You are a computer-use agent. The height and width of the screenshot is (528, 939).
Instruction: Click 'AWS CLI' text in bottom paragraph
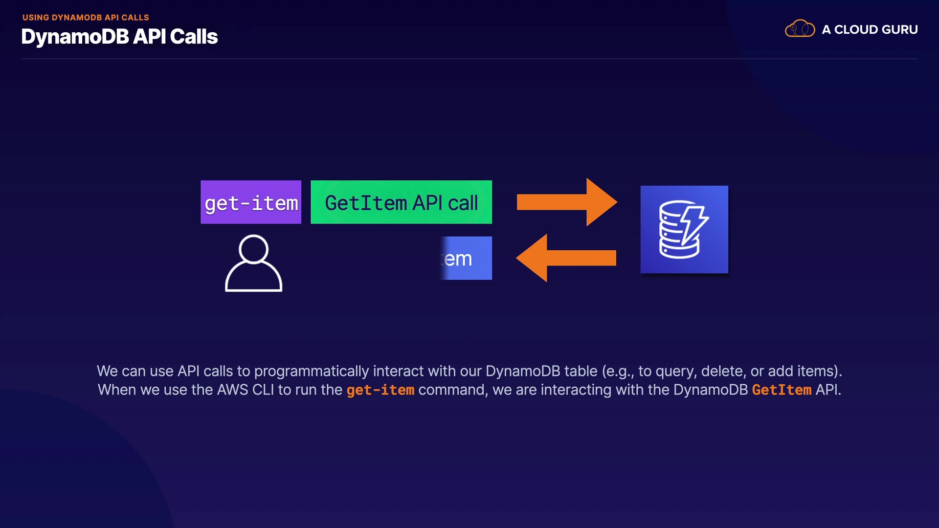(245, 390)
